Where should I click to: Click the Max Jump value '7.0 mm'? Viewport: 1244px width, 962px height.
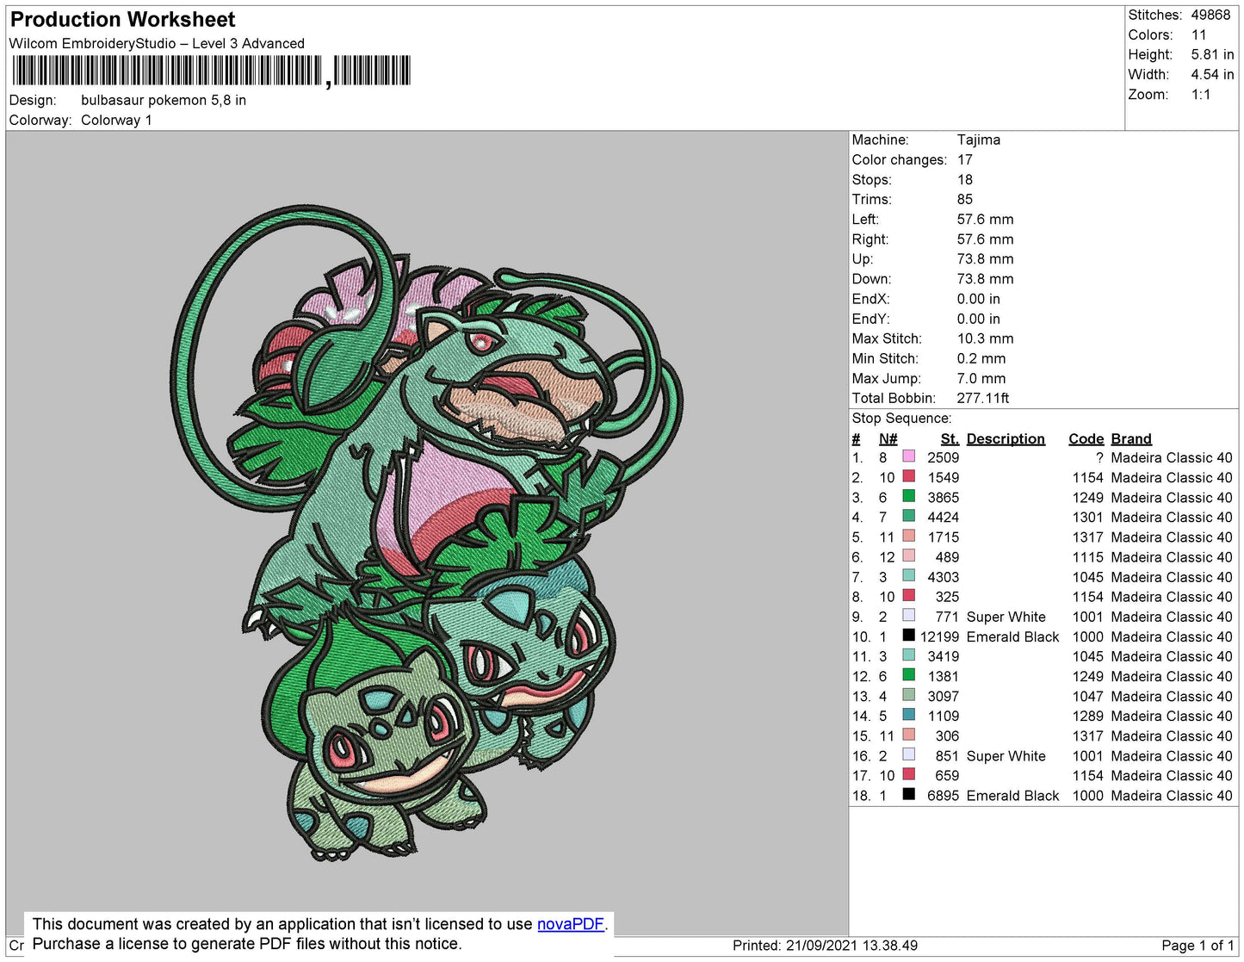(981, 378)
